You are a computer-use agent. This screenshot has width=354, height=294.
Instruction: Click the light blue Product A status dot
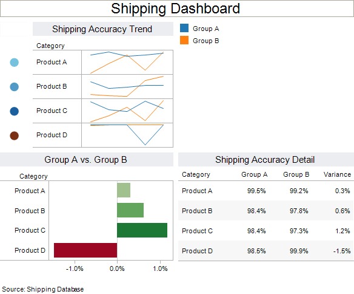(x=14, y=63)
